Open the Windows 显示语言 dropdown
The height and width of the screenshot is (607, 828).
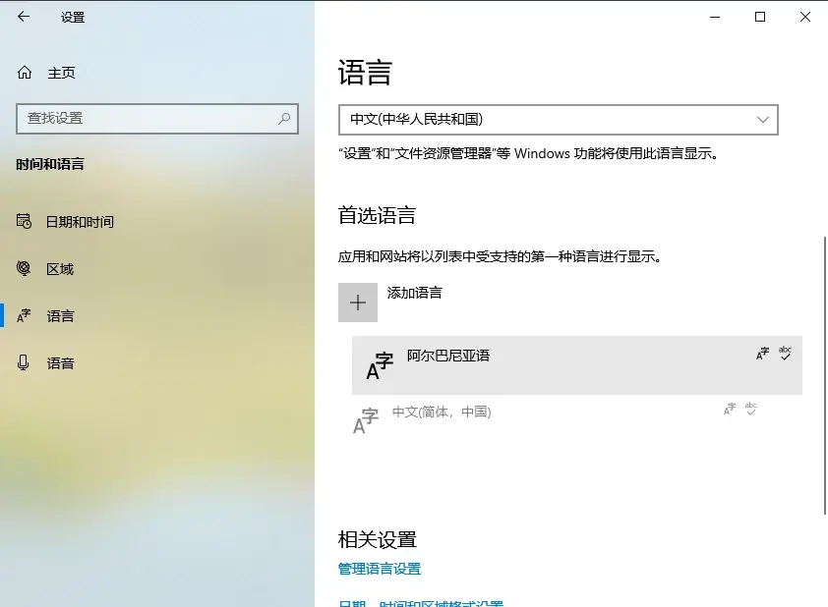click(558, 119)
